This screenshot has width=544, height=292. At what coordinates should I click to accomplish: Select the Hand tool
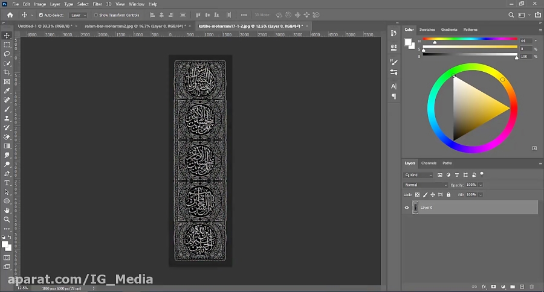point(7,211)
